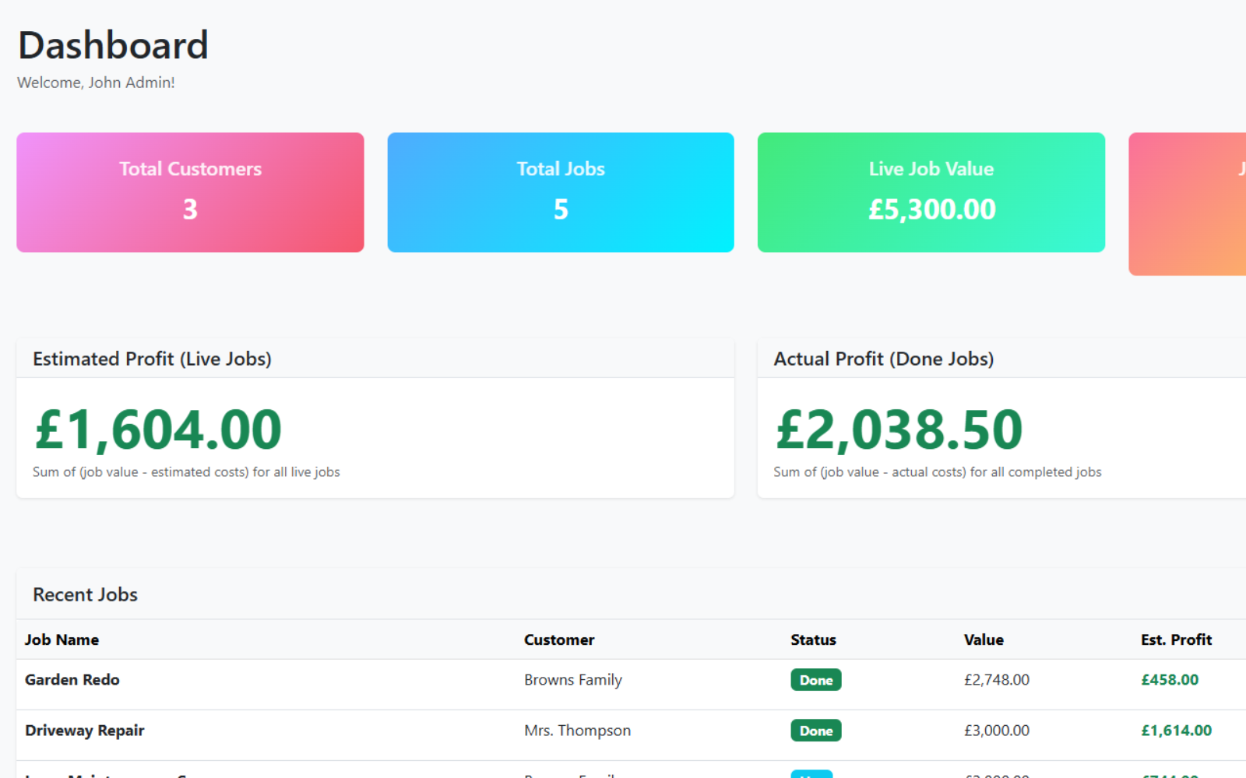Click 'Welcome, John Admin!' text

click(x=96, y=82)
